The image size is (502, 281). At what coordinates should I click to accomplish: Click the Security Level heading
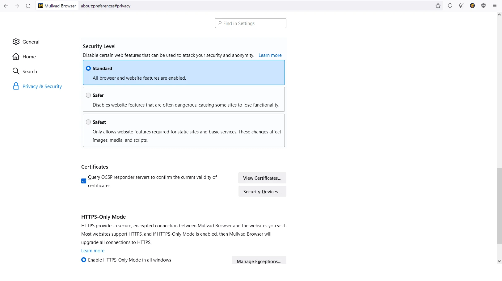[x=99, y=46]
